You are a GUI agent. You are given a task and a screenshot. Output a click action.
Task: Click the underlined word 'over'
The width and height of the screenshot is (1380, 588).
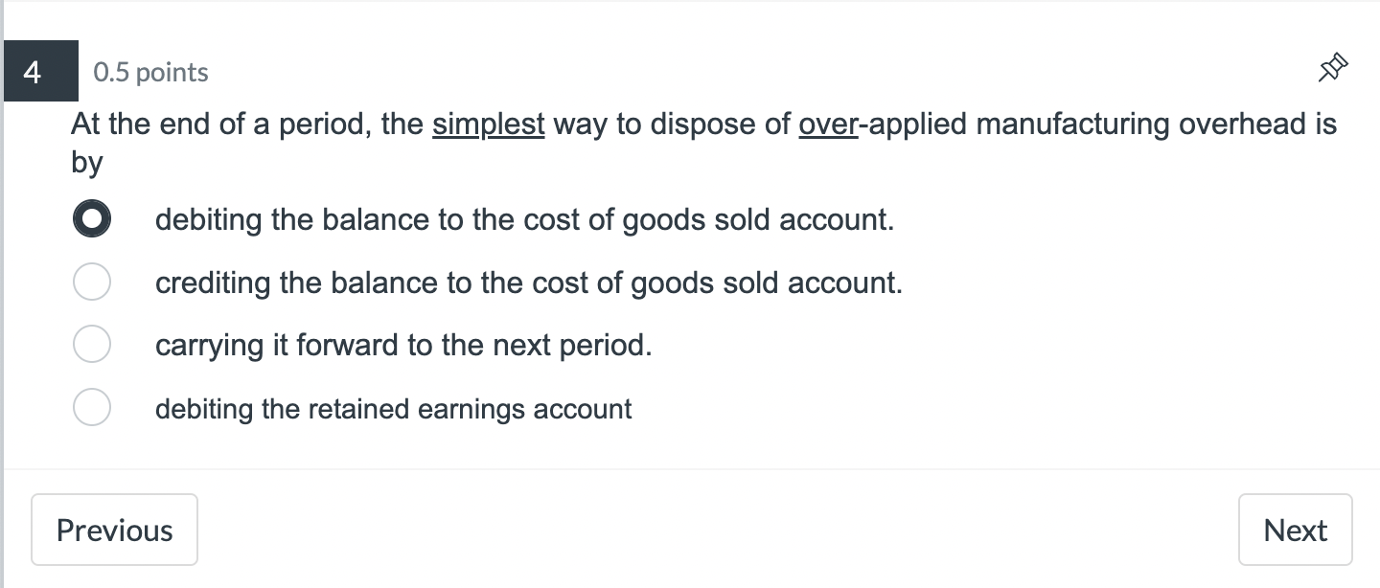[828, 124]
